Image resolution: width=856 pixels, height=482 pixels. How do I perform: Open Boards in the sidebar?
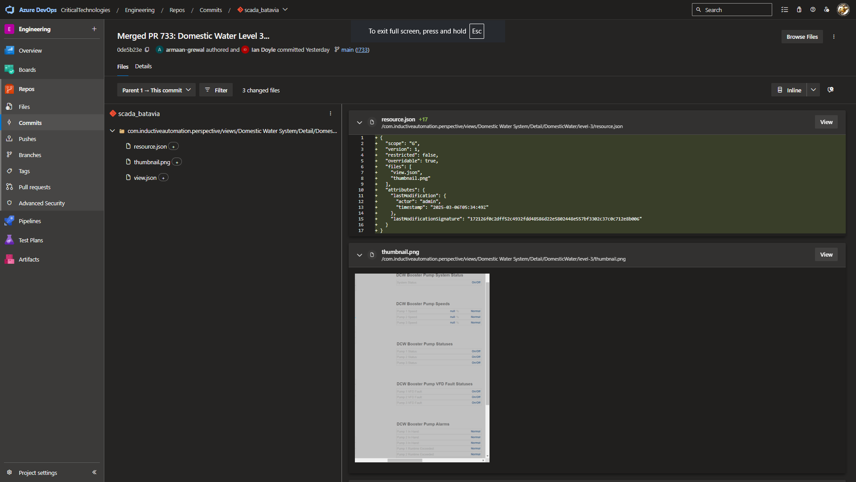click(27, 70)
